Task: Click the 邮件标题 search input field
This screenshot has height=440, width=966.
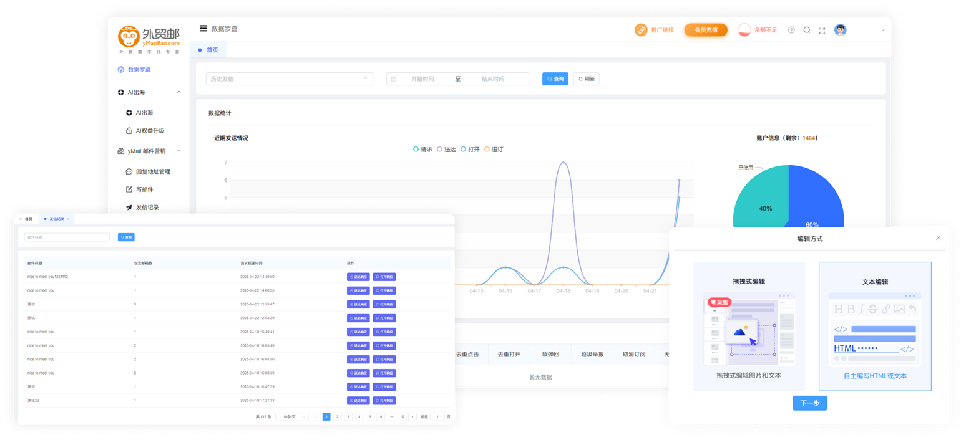Action: click(x=67, y=237)
